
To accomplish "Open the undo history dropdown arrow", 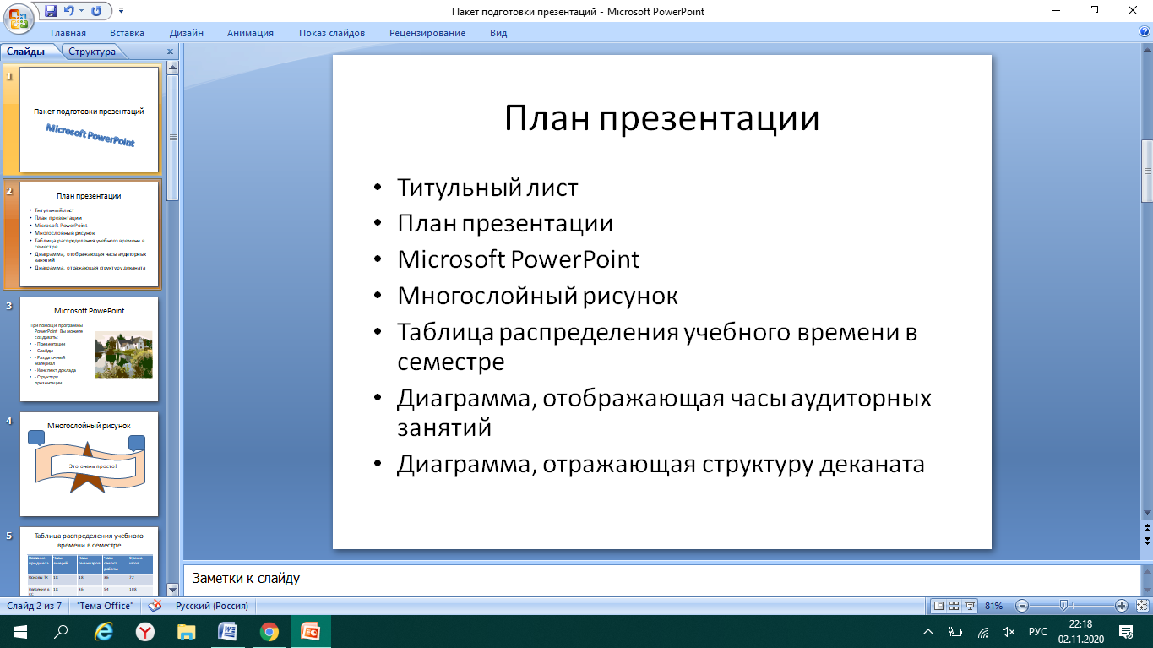I will coord(81,12).
